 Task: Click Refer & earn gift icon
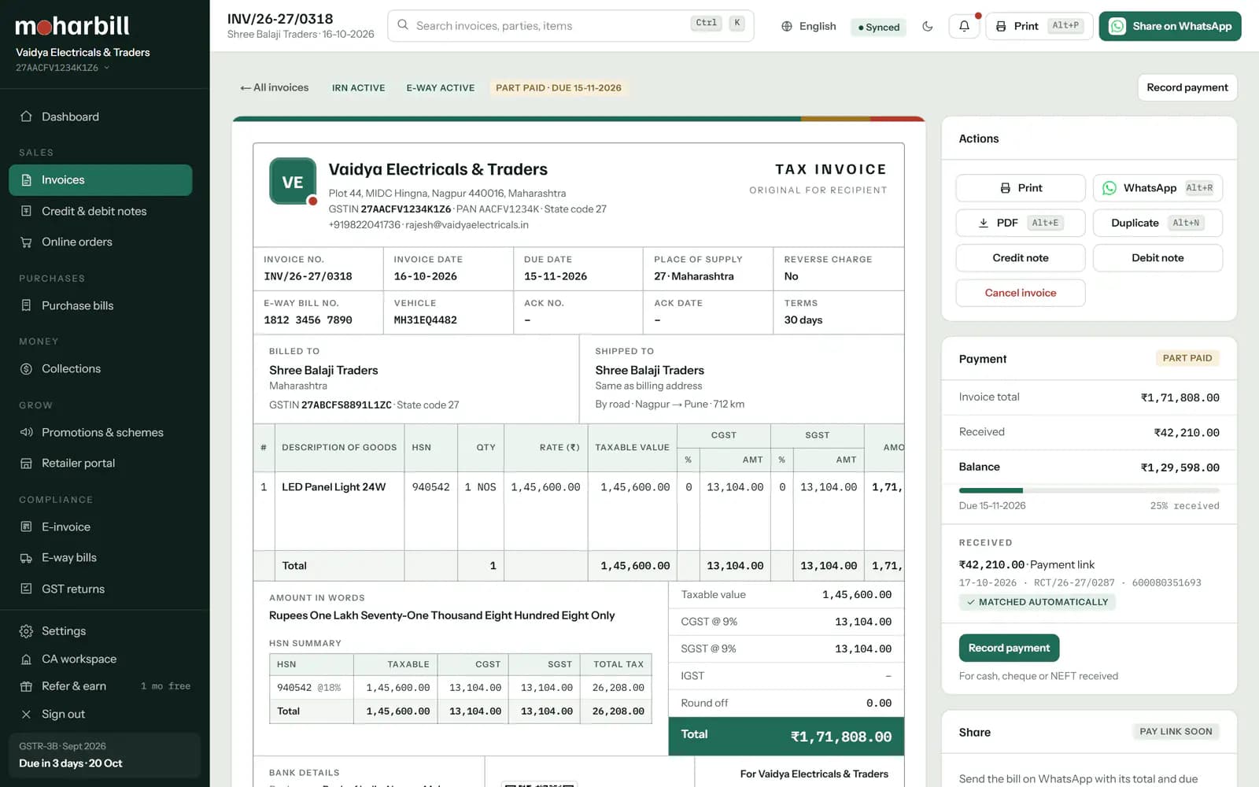point(26,686)
